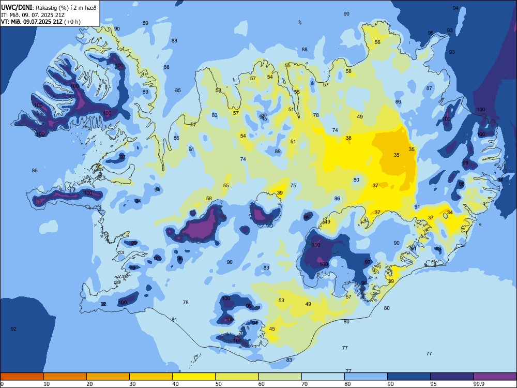Click the '87' humidity value on the map
This screenshot has height=388, width=517.
point(429,88)
